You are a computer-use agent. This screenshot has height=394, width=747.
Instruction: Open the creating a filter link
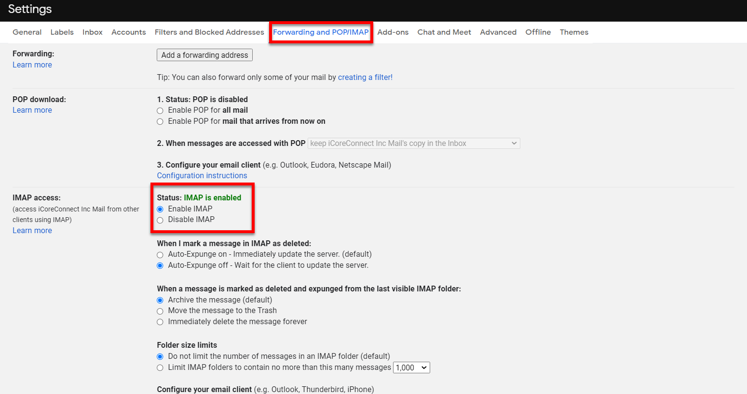pyautogui.click(x=365, y=77)
